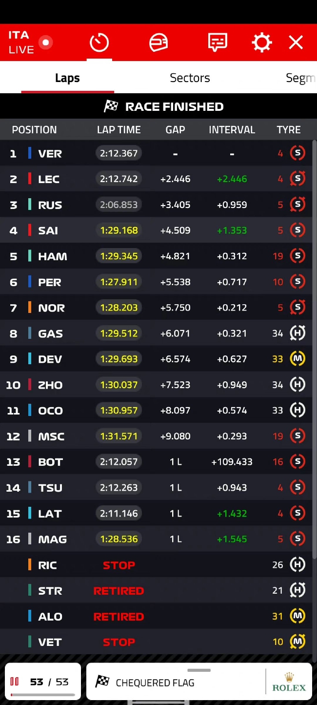This screenshot has height=705, width=317.
Task: Pause the live timing replay
Action: [x=15, y=682]
